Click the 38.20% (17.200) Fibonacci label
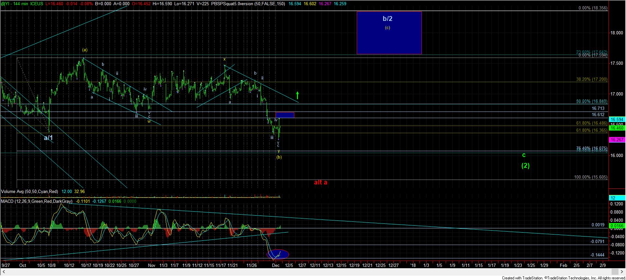This screenshot has width=626, height=280. [592, 79]
